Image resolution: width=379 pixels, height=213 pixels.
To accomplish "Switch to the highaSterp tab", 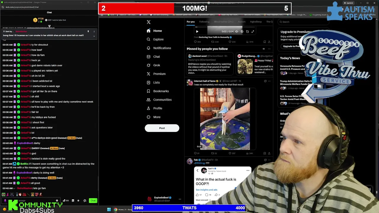I will click(256, 22).
